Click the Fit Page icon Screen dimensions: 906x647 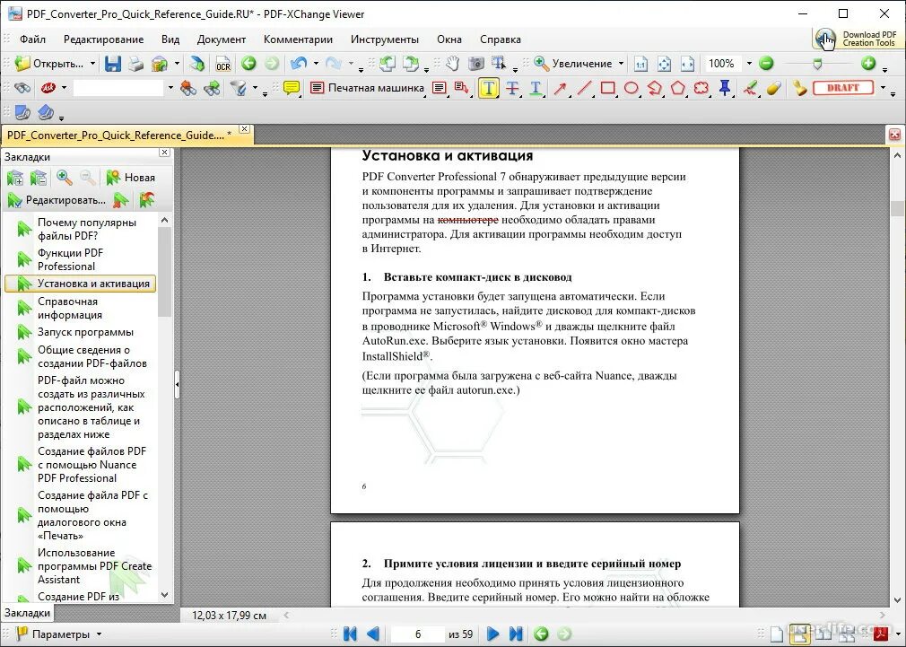point(664,64)
